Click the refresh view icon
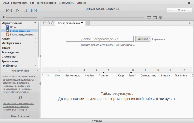This screenshot has width=194, height=123. [x=53, y=23]
